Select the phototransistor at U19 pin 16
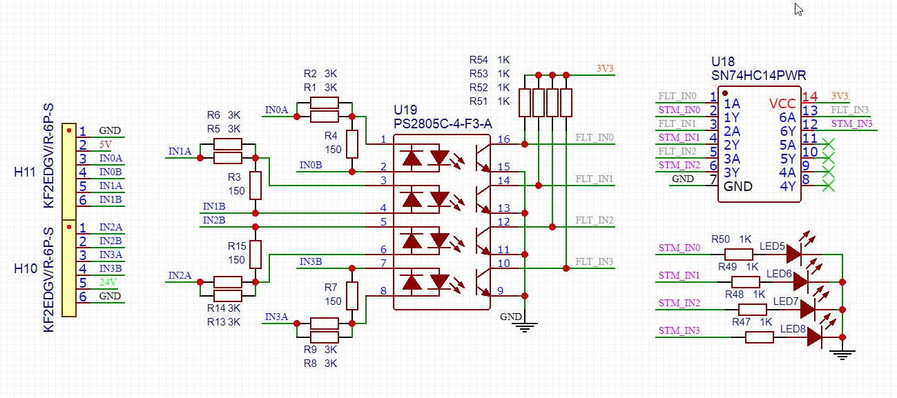This screenshot has height=398, width=897. [483, 158]
